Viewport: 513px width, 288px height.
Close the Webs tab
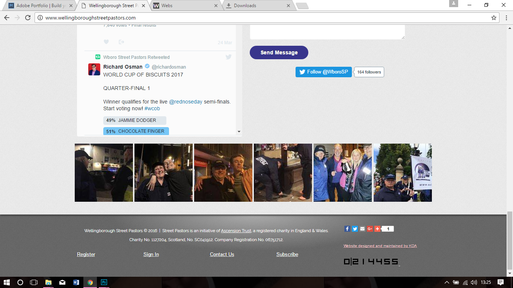(x=216, y=6)
